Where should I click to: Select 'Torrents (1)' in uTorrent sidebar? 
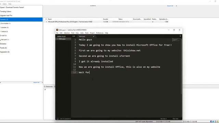coord(21,19)
